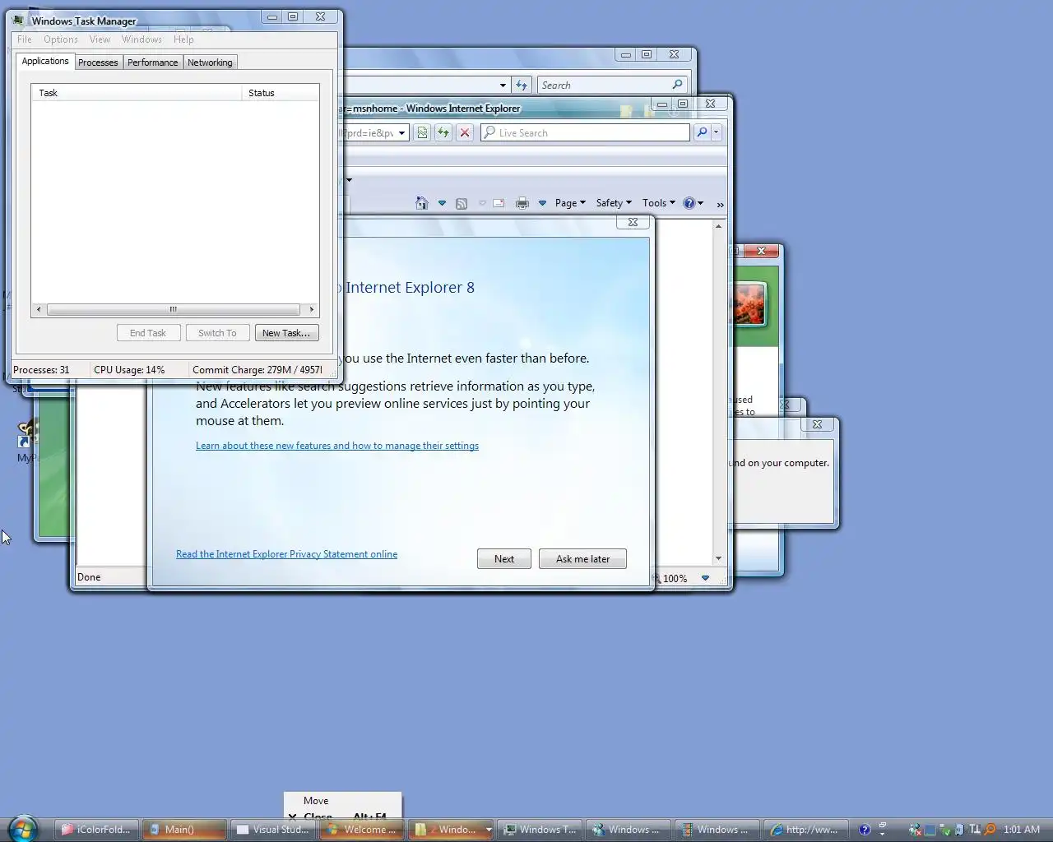Expand the command bar overflow chevron

[x=720, y=204]
